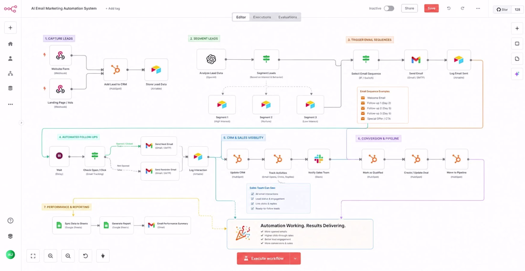525x271 pixels.
Task: Select the Store Lead Data Airtable node
Action: 157,70
